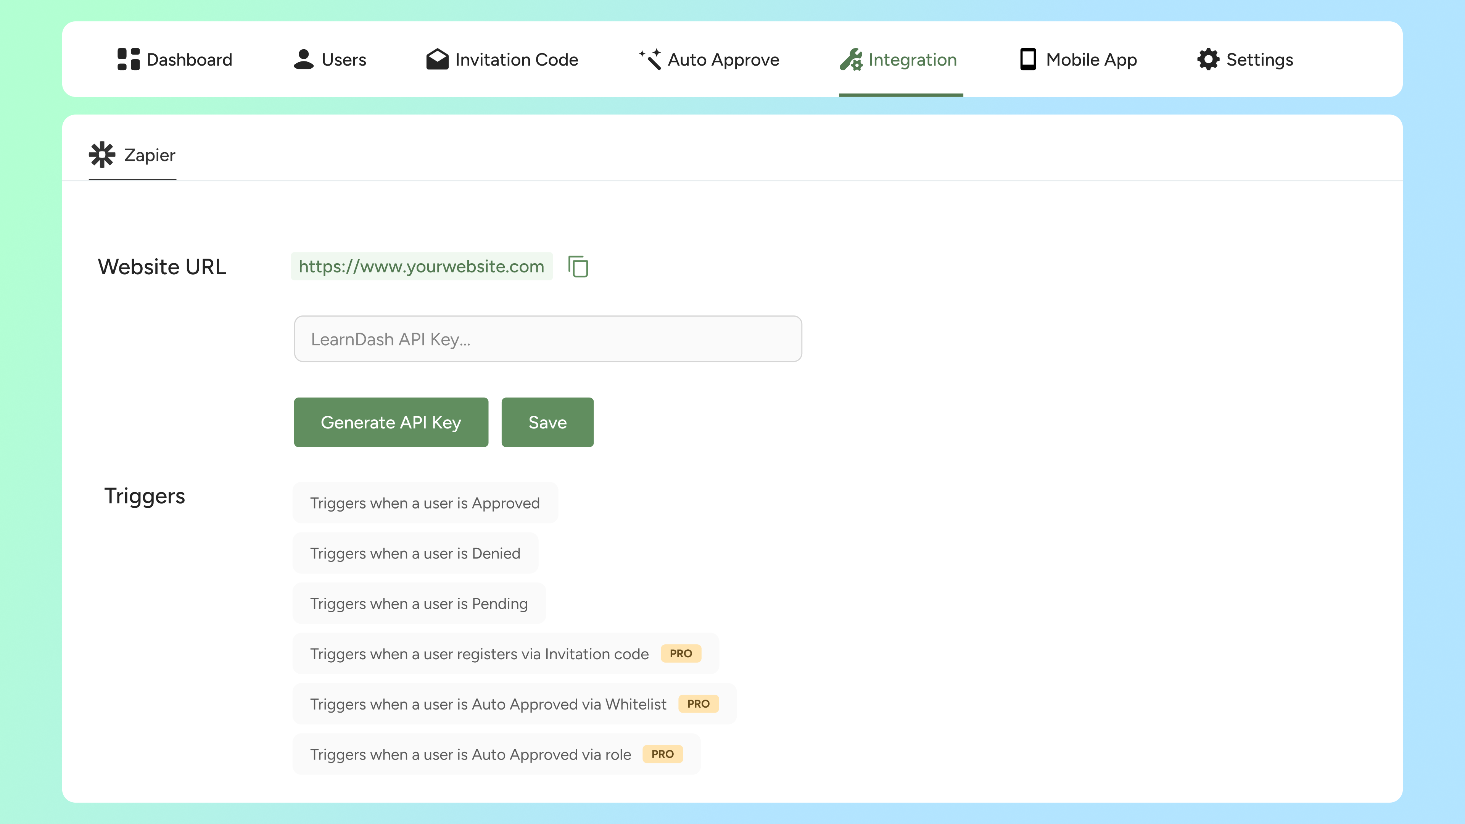
Task: Click the Mobile App phone icon
Action: coord(1028,59)
